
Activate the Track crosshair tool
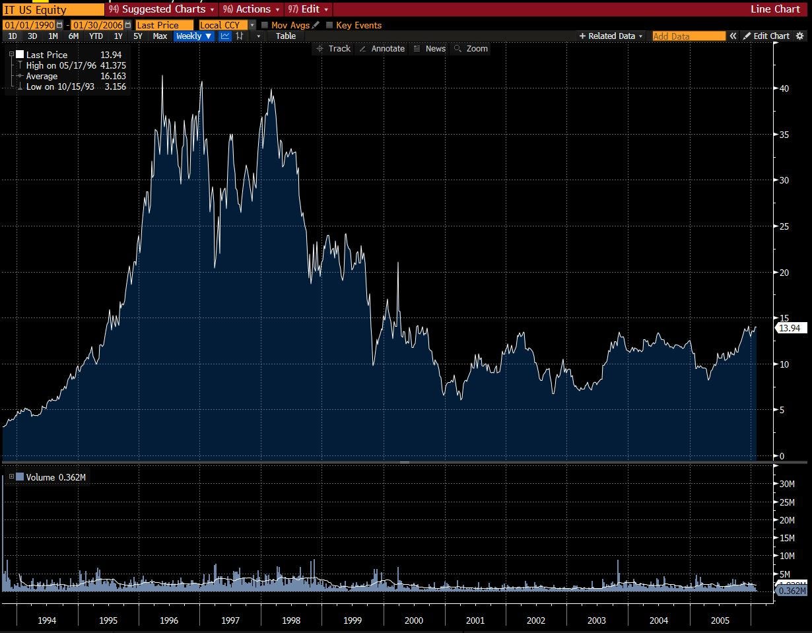click(x=333, y=49)
